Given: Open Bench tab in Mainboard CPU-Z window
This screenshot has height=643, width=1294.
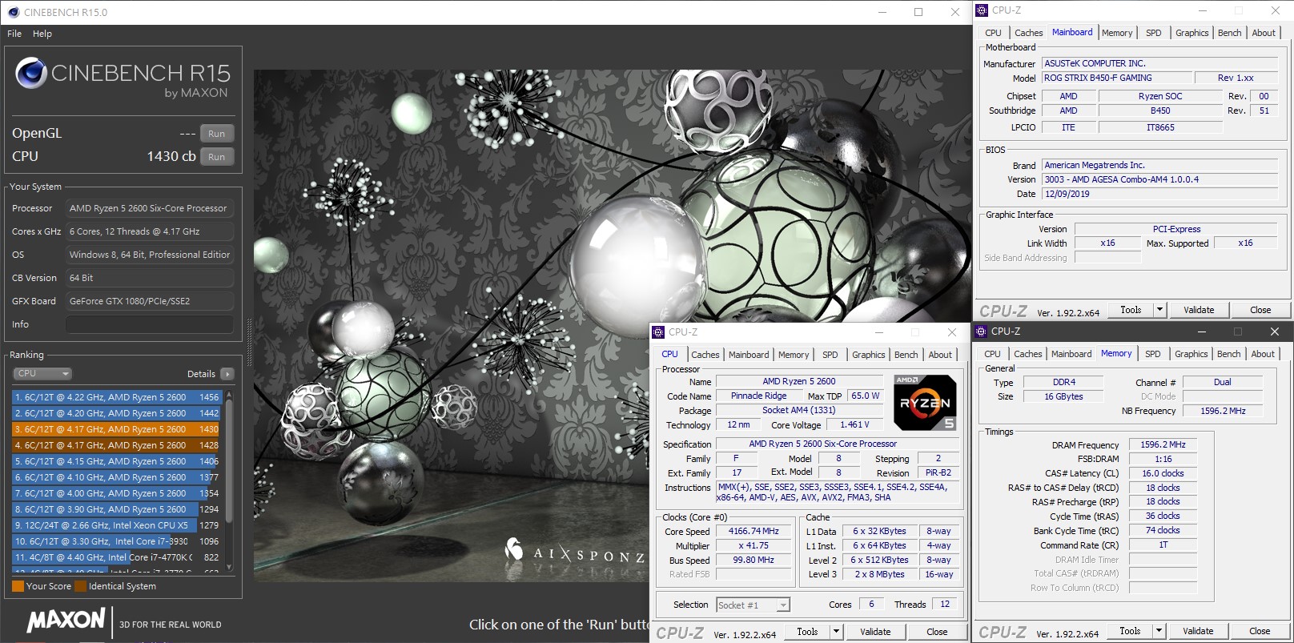Looking at the screenshot, I should point(1229,33).
